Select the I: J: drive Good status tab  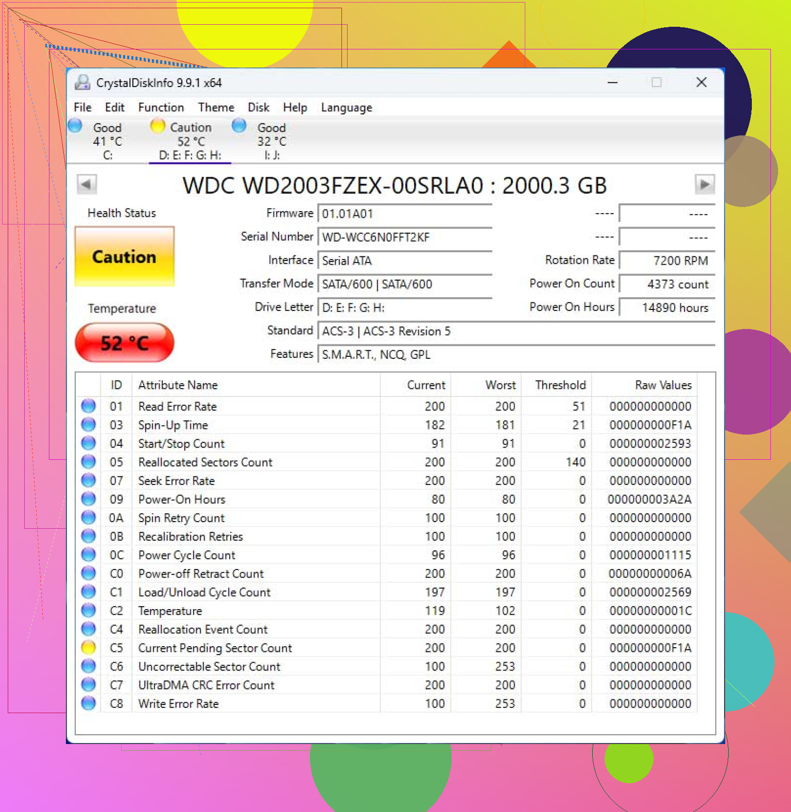pyautogui.click(x=271, y=141)
